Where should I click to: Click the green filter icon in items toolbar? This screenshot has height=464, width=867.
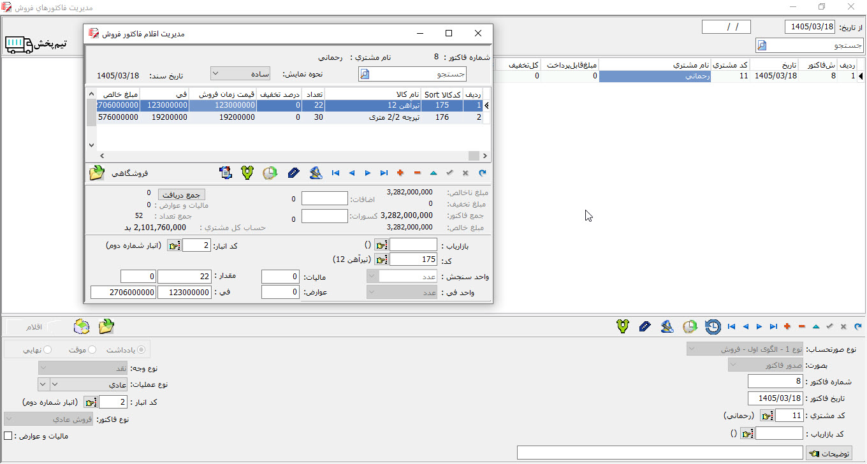(247, 173)
